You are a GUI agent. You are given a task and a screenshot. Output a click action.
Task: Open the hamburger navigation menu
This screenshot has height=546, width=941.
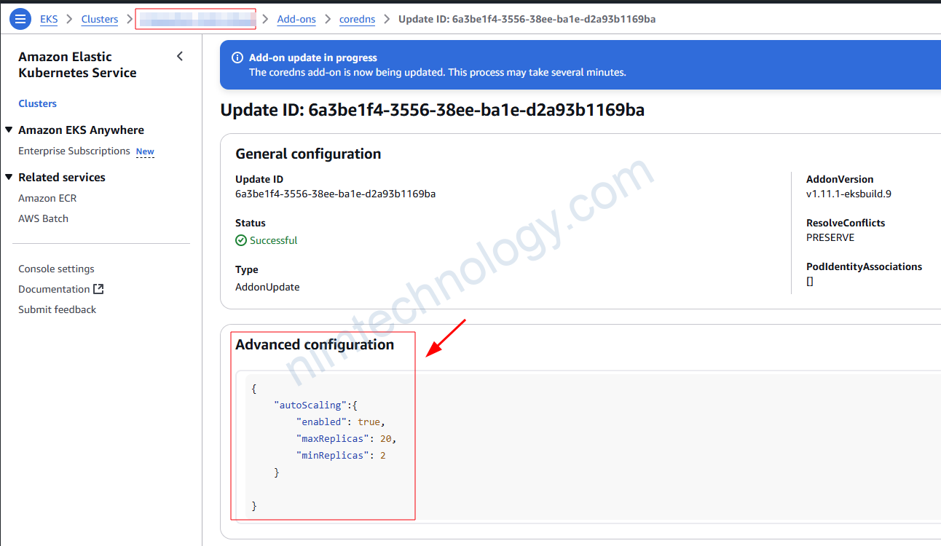click(x=20, y=19)
